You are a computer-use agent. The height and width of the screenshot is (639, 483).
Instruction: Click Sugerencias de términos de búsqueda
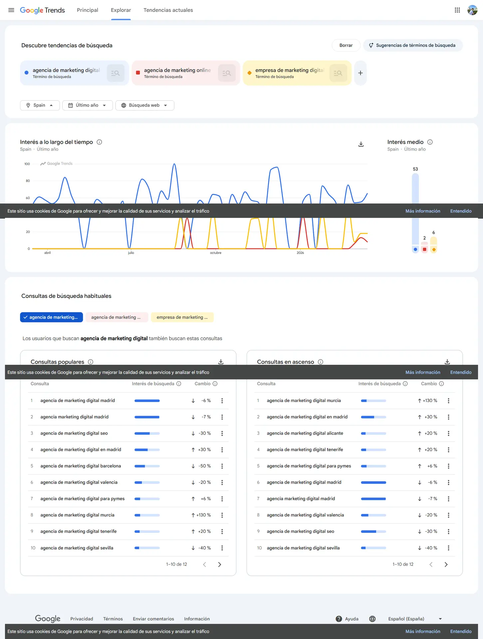[412, 45]
